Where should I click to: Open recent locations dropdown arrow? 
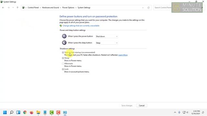pos(13,8)
